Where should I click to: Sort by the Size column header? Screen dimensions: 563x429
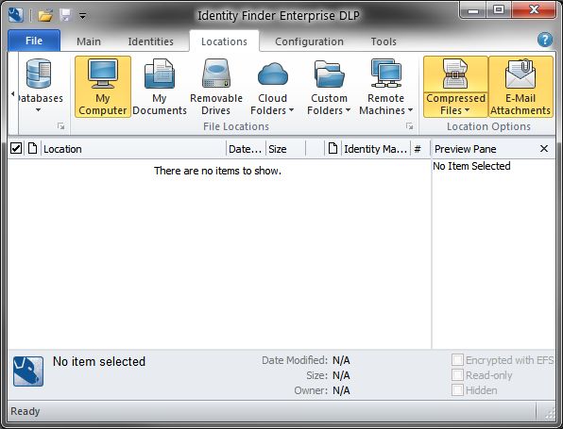tap(285, 148)
